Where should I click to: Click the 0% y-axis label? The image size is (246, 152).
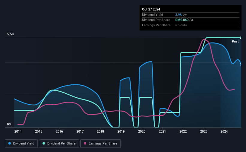[x=9, y=124]
